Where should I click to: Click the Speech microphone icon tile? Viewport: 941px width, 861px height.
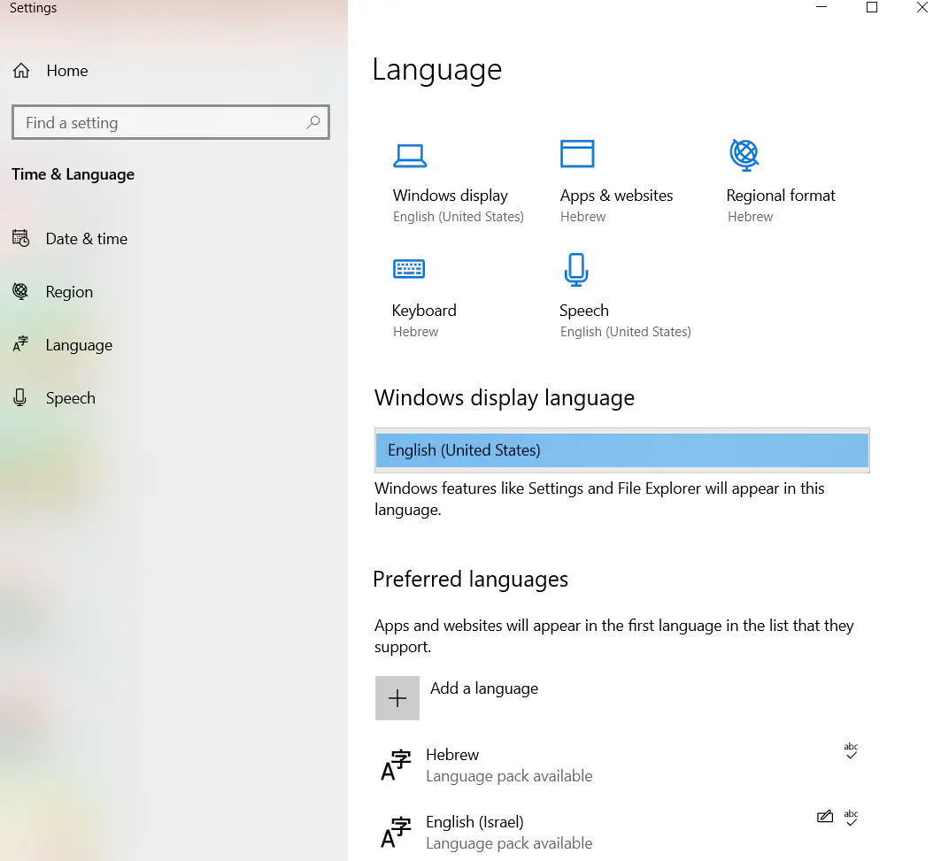576,269
